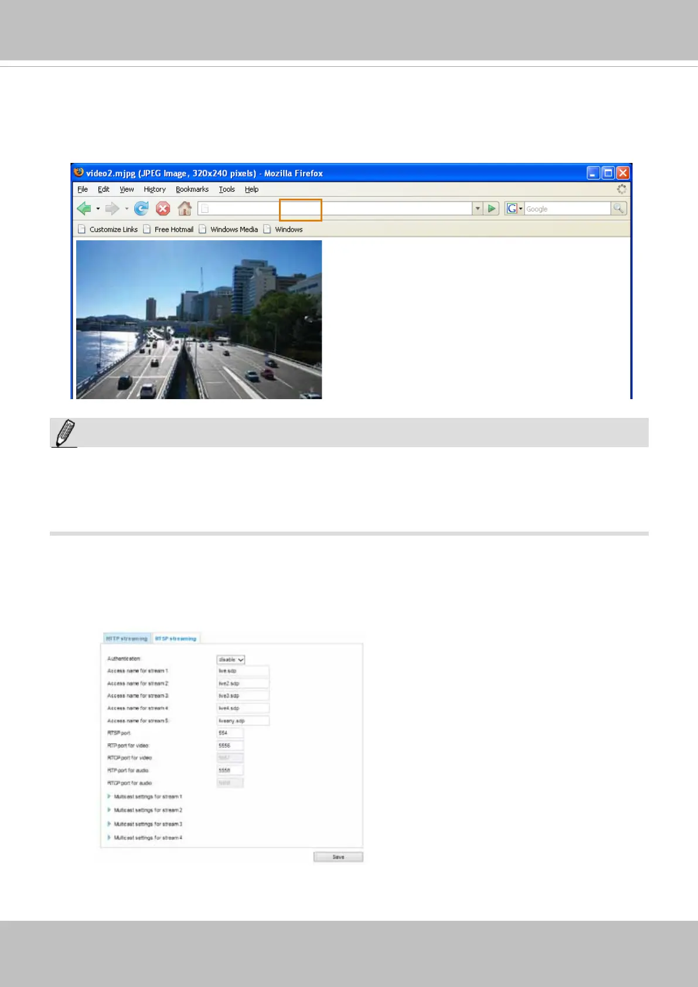Image resolution: width=698 pixels, height=987 pixels.
Task: Expand Multicast settings for stream 4
Action: click(145, 838)
